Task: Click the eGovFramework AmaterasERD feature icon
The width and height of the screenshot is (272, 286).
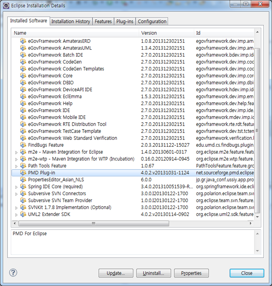Action: pyautogui.click(x=23, y=41)
